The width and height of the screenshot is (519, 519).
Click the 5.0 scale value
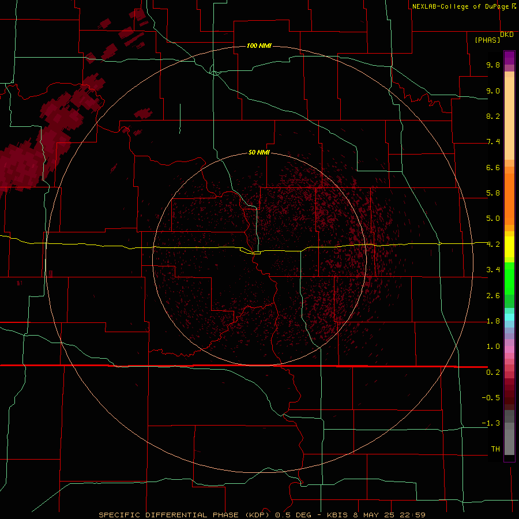click(493, 219)
